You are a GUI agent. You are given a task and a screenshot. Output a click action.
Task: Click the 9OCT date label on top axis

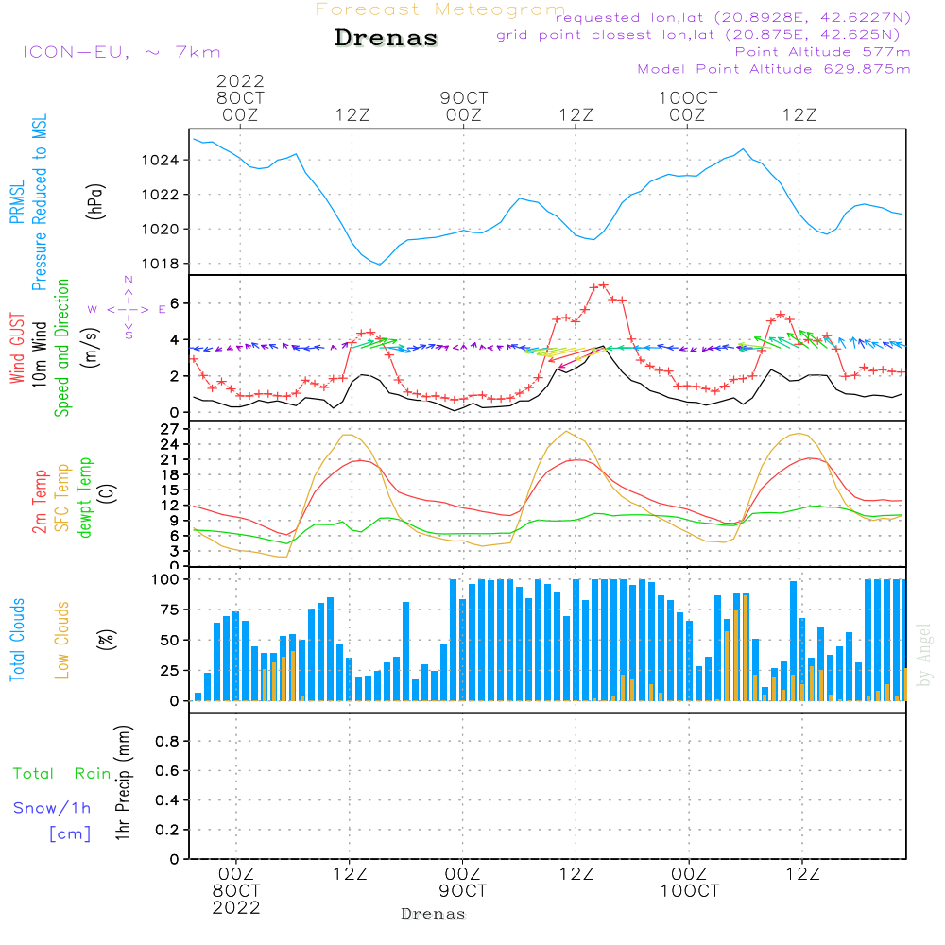(464, 98)
